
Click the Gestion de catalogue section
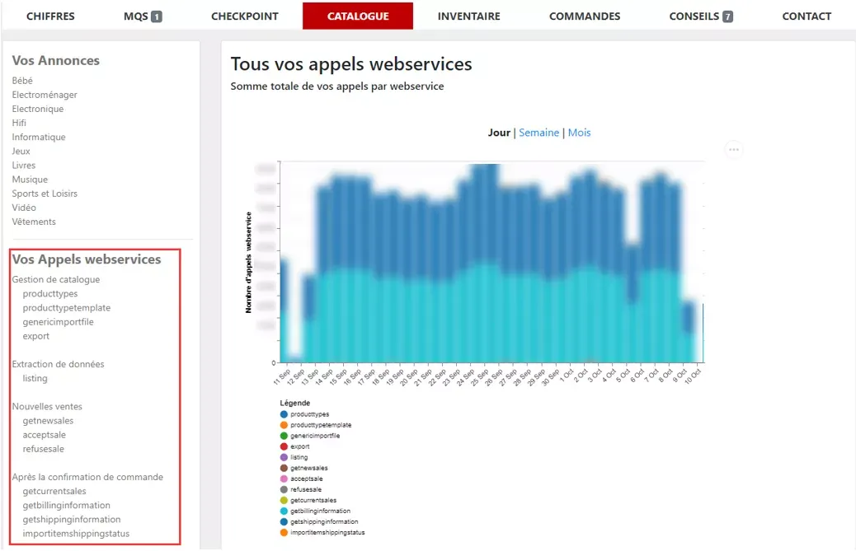56,279
